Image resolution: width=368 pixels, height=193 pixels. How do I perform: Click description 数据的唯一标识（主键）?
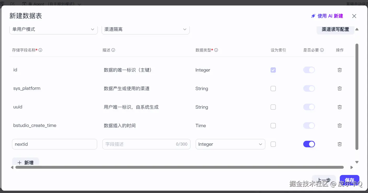(x=128, y=70)
